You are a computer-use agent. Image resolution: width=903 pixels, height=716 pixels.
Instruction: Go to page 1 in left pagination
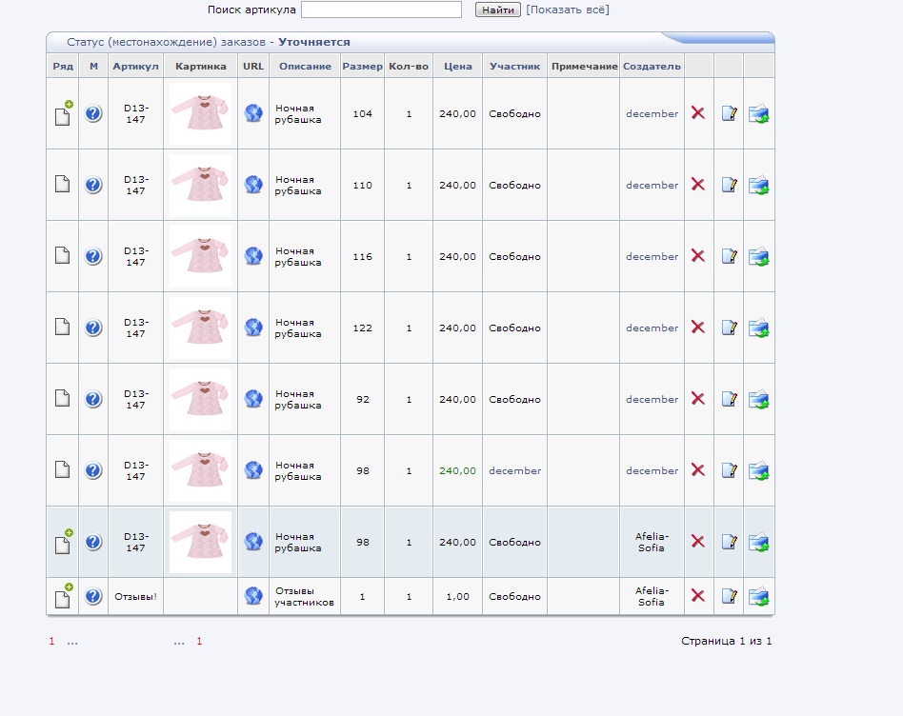(x=52, y=642)
